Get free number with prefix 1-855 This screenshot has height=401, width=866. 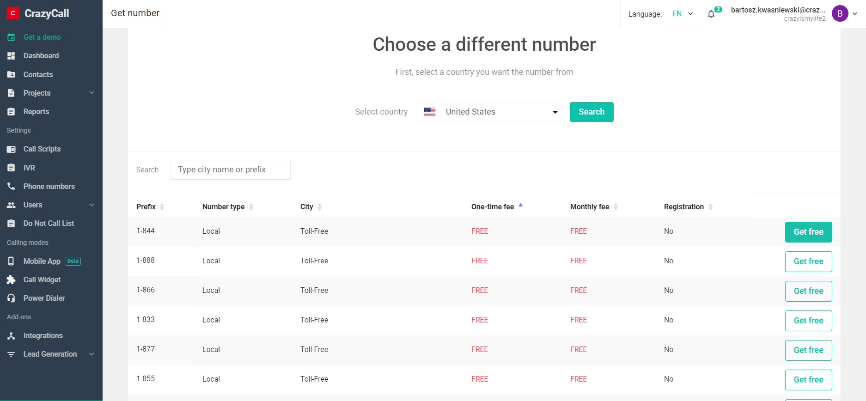(x=808, y=380)
